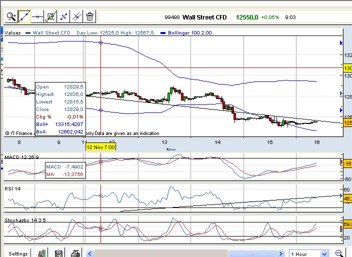Click the Boll- 12662,042 tooltip row

pyautogui.click(x=59, y=132)
